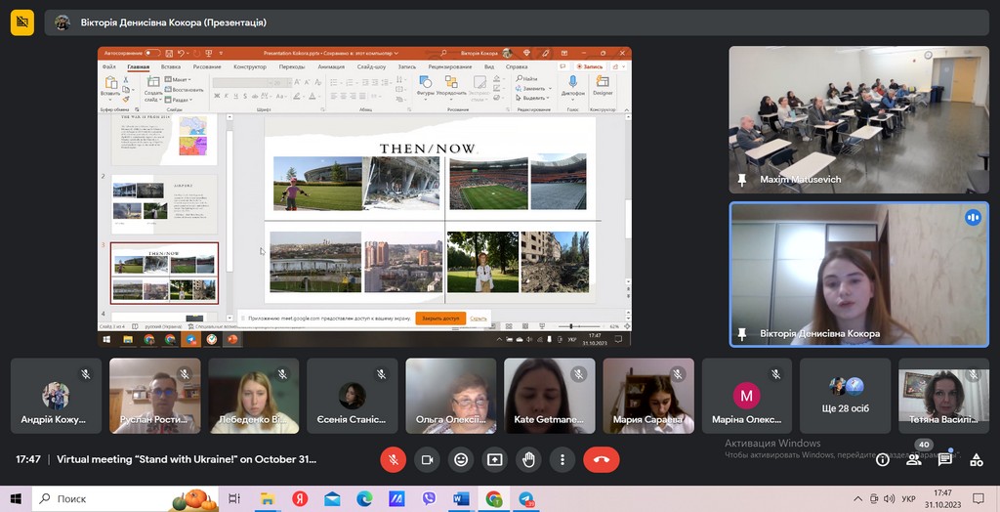The width and height of the screenshot is (1000, 512).
Task: Click the present screen button
Action: pos(495,459)
